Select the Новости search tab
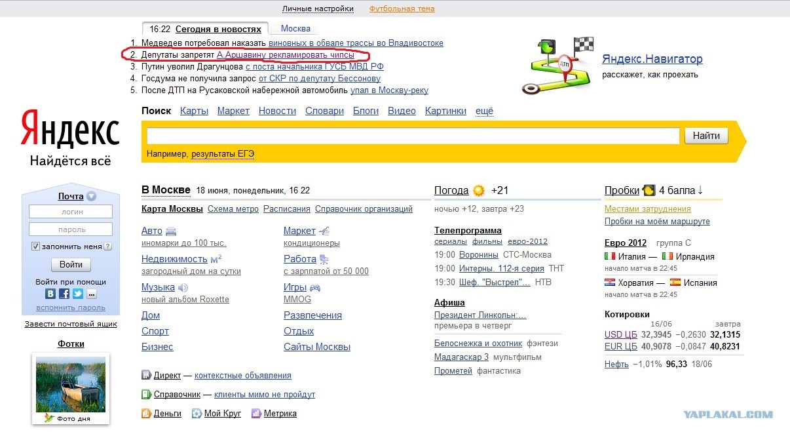Screen dimensions: 790x434 pos(277,111)
